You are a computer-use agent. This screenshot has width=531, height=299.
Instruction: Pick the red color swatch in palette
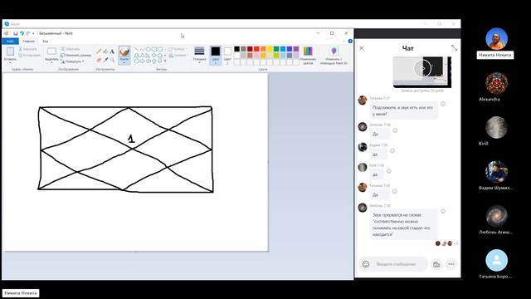click(256, 49)
